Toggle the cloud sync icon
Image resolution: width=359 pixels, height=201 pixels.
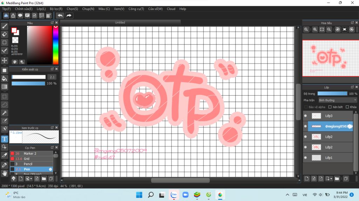click(x=6, y=15)
